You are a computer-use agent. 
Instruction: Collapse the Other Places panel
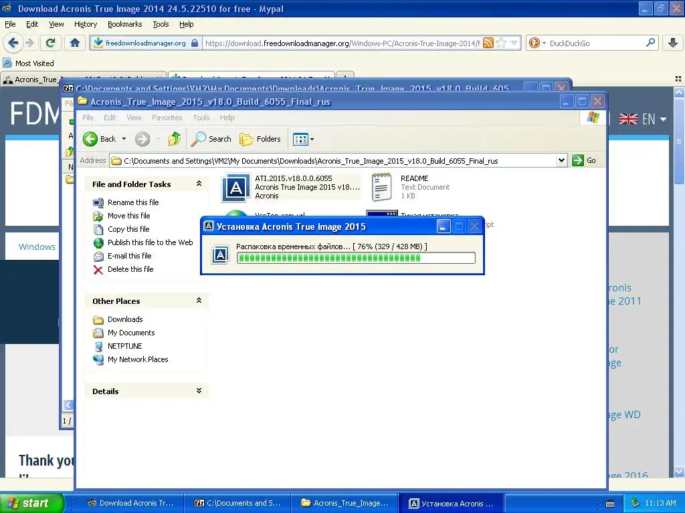pos(199,301)
